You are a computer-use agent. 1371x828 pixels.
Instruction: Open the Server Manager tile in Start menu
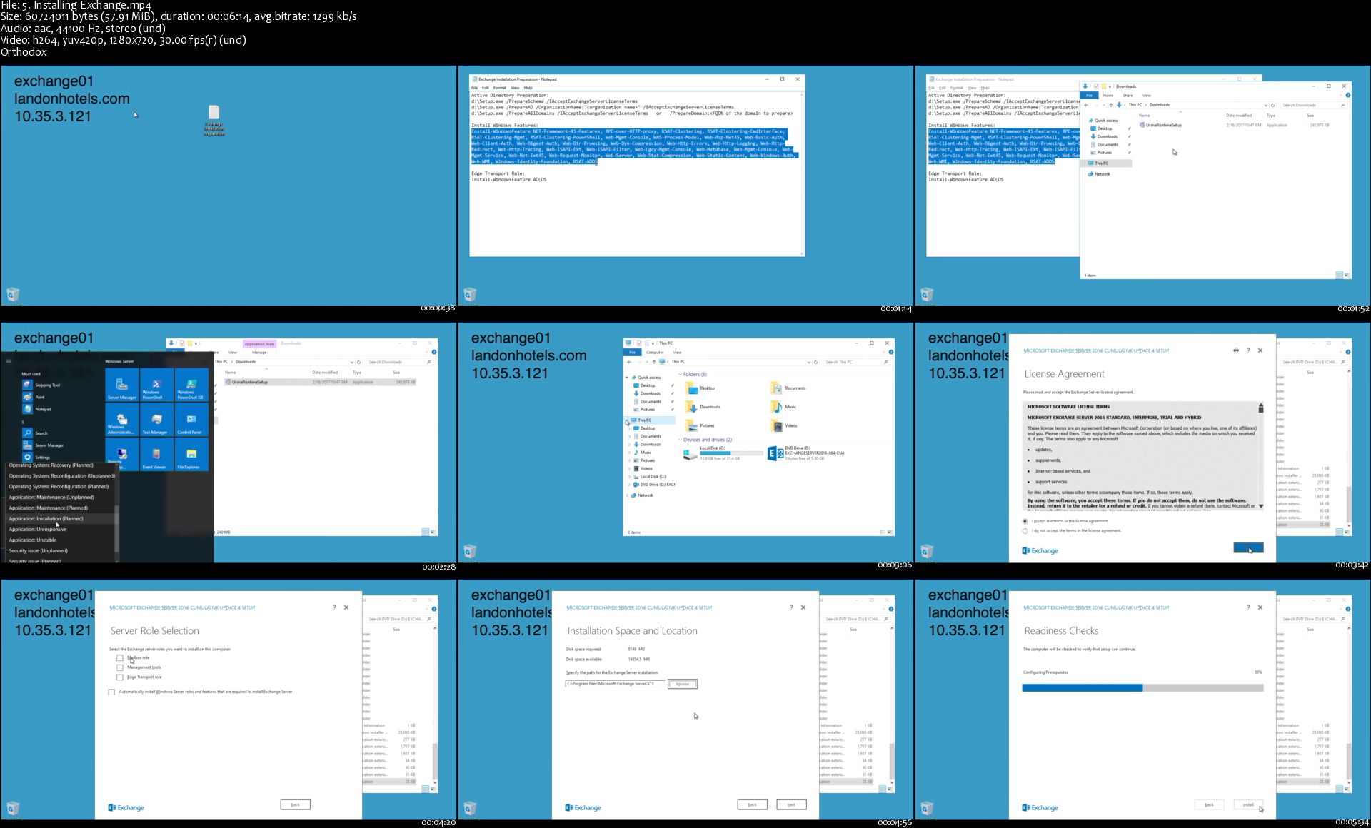[122, 385]
